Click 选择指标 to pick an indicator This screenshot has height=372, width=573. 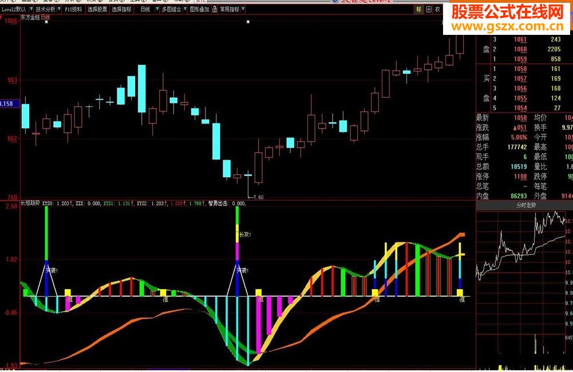[x=122, y=9]
